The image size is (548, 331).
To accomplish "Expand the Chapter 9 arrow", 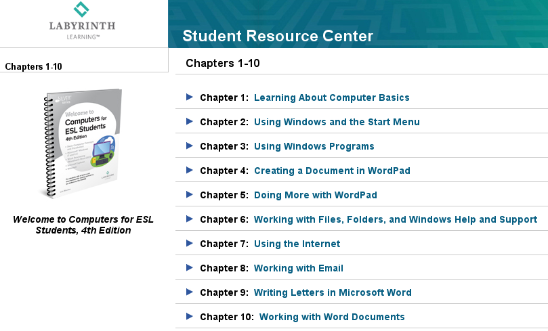I will coord(190,292).
